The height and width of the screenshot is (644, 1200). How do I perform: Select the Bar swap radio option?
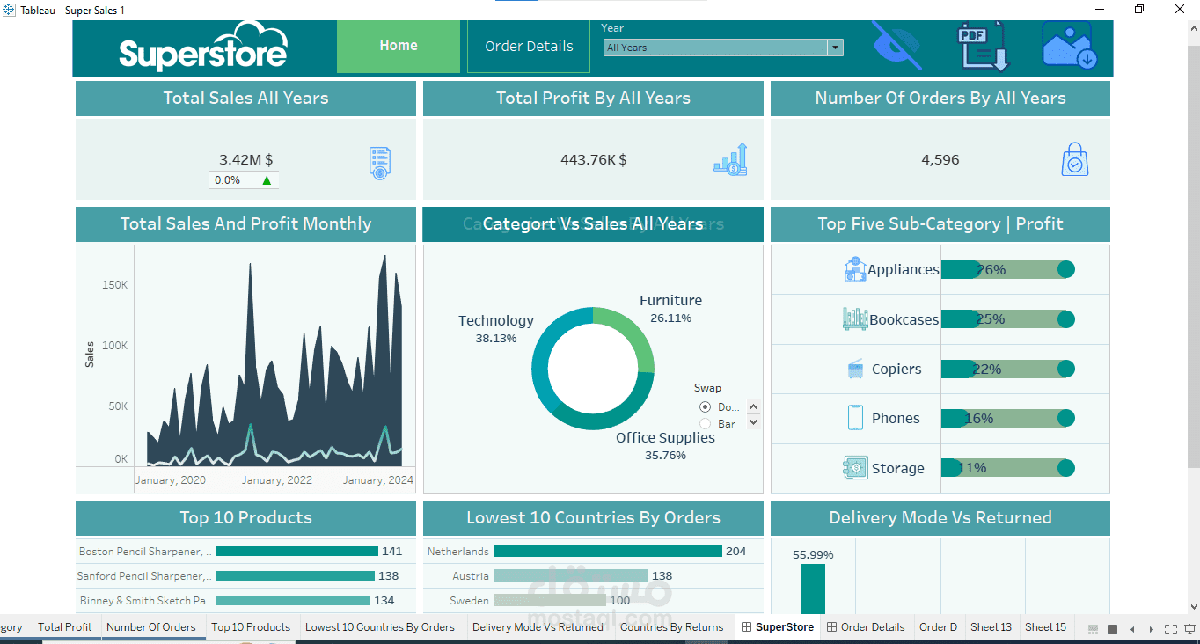coord(705,424)
